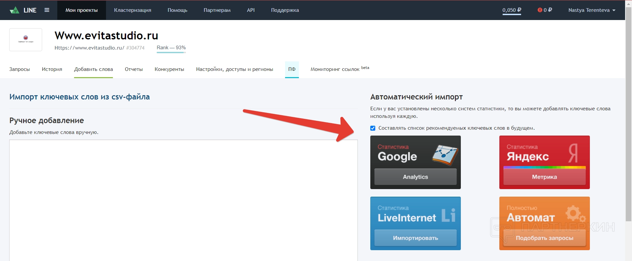Viewport: 632px width, 261px height.
Task: Click the Автоматический импорт heading
Action: point(416,97)
